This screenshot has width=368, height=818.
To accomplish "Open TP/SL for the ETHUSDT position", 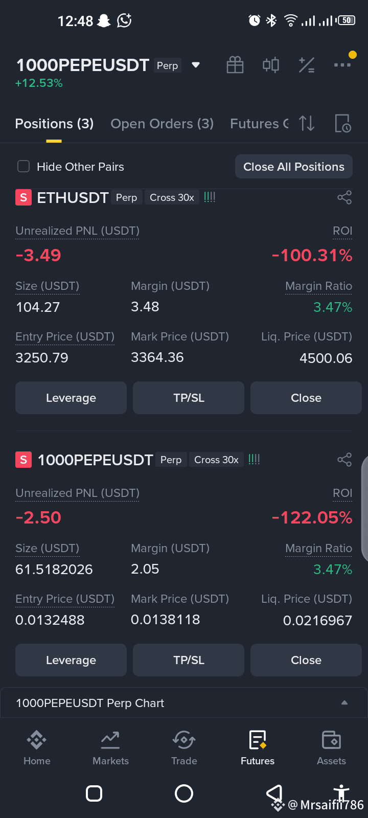I will 189,398.
